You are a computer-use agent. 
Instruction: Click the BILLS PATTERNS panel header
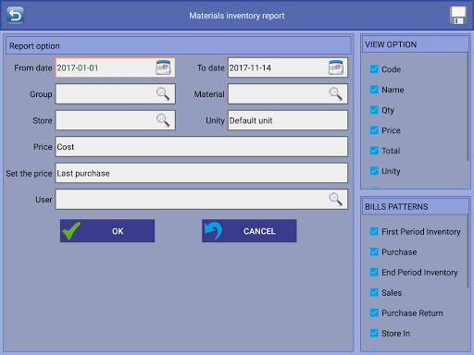point(416,206)
